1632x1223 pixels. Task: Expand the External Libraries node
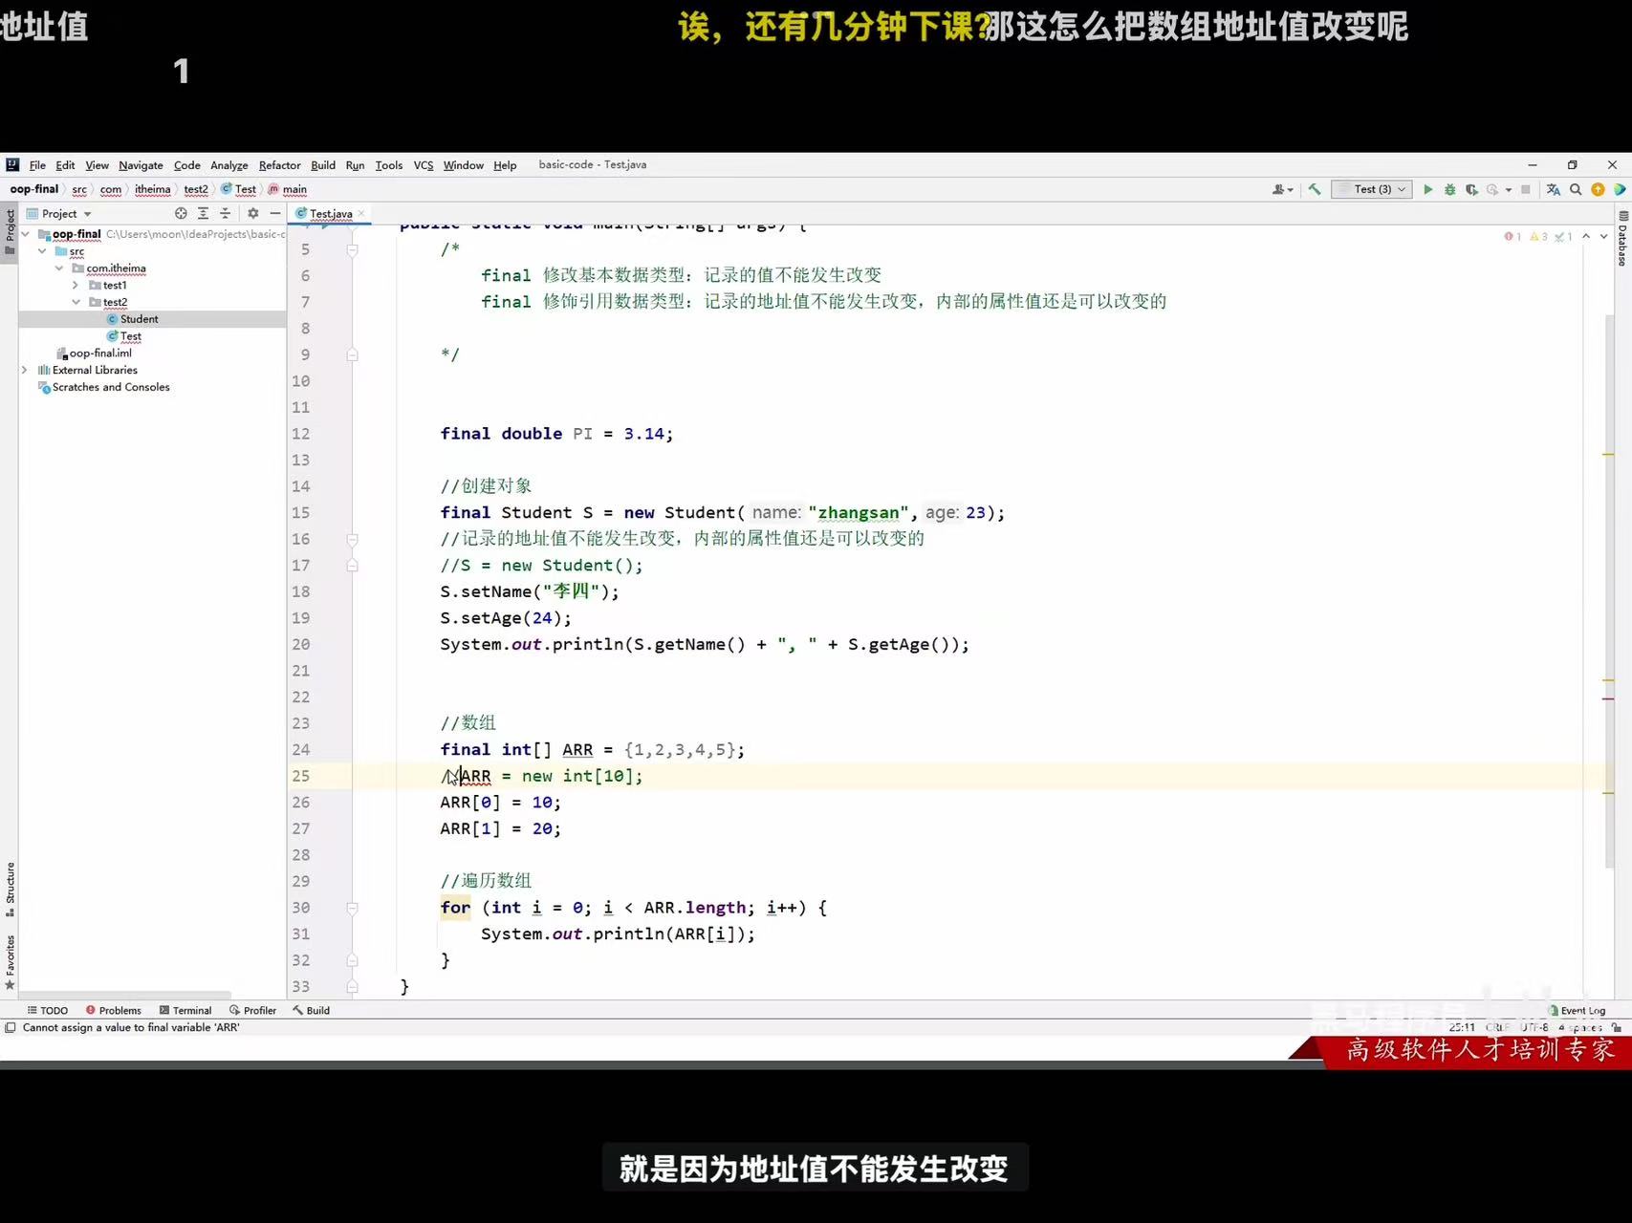click(23, 370)
